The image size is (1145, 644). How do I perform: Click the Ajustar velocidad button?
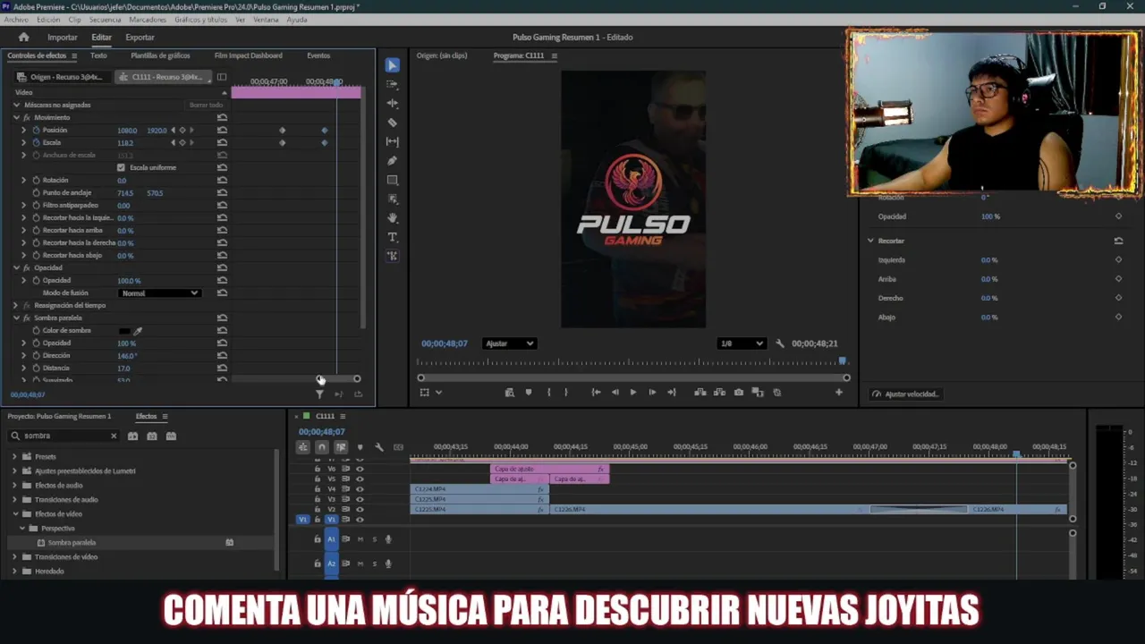click(905, 394)
